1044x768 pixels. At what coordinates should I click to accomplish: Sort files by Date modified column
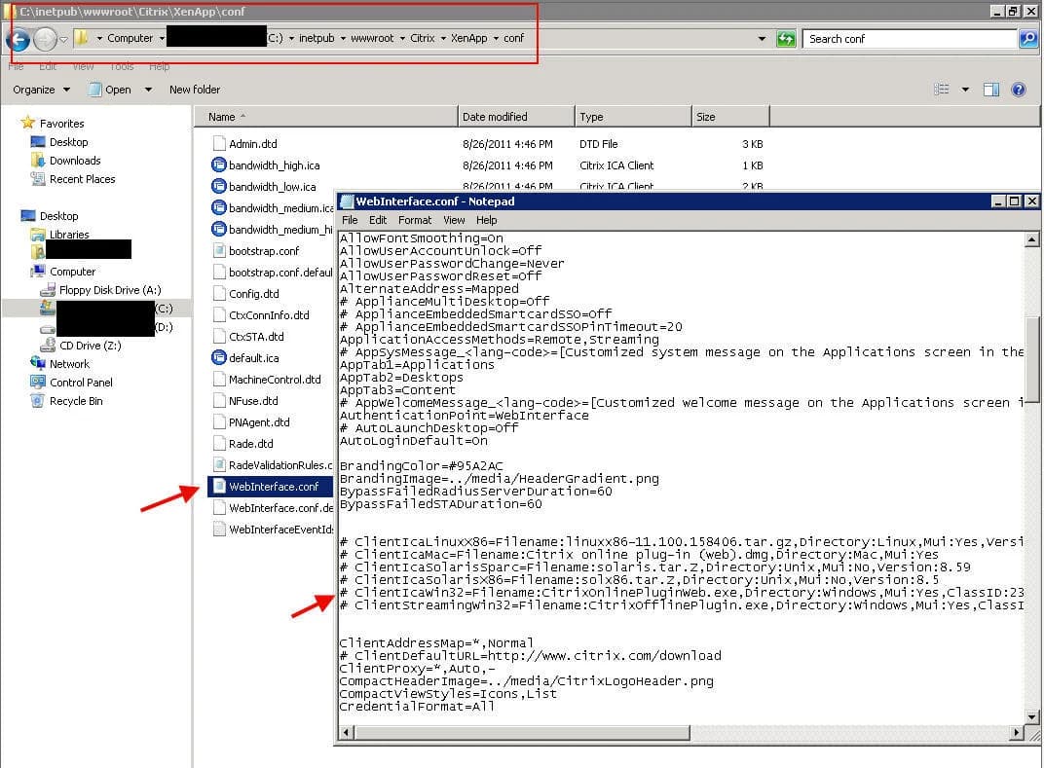[x=516, y=117]
